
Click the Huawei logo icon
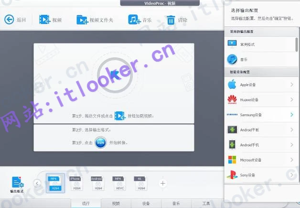click(232, 99)
